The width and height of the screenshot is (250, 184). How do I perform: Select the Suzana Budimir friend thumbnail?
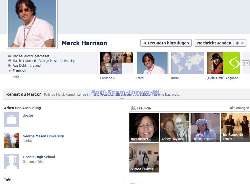click(144, 158)
